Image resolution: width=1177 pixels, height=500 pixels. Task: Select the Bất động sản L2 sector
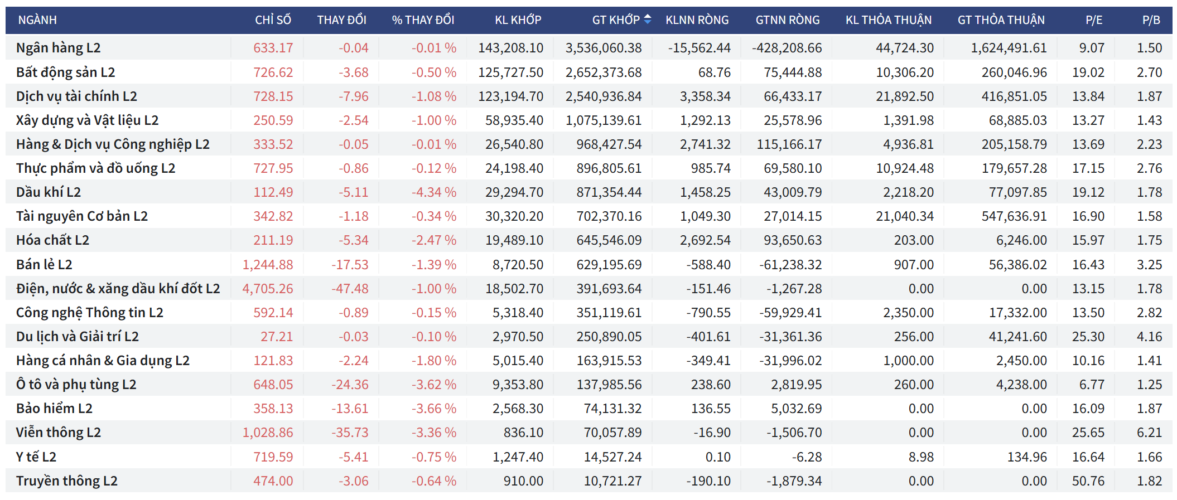click(x=65, y=72)
